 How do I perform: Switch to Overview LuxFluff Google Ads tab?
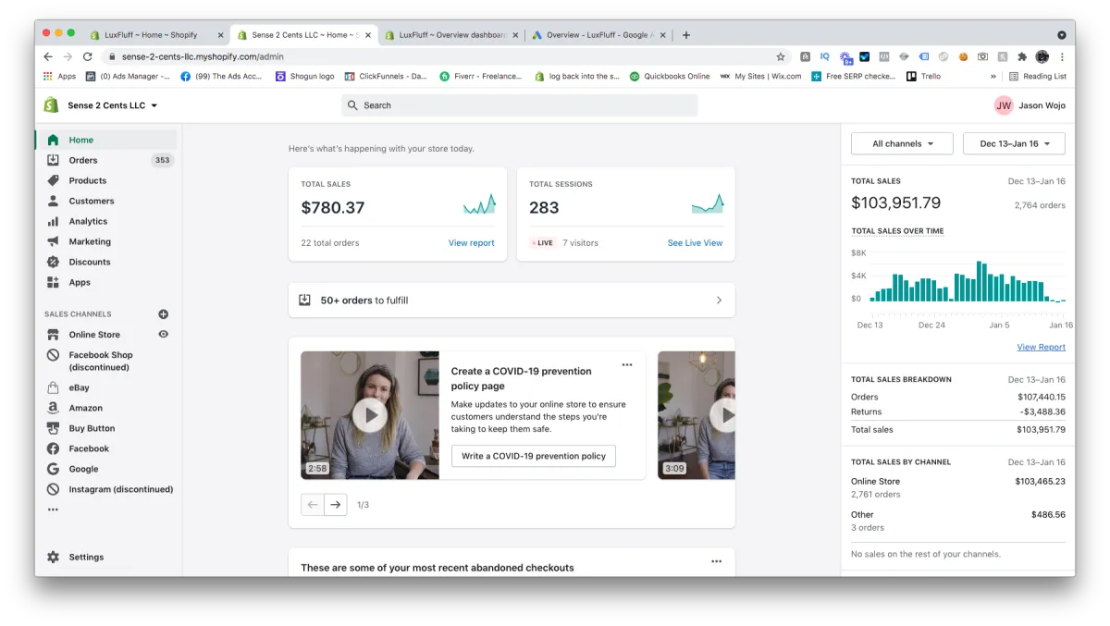coord(598,35)
